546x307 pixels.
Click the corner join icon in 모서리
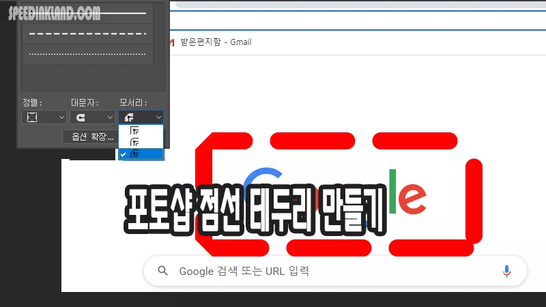130,117
